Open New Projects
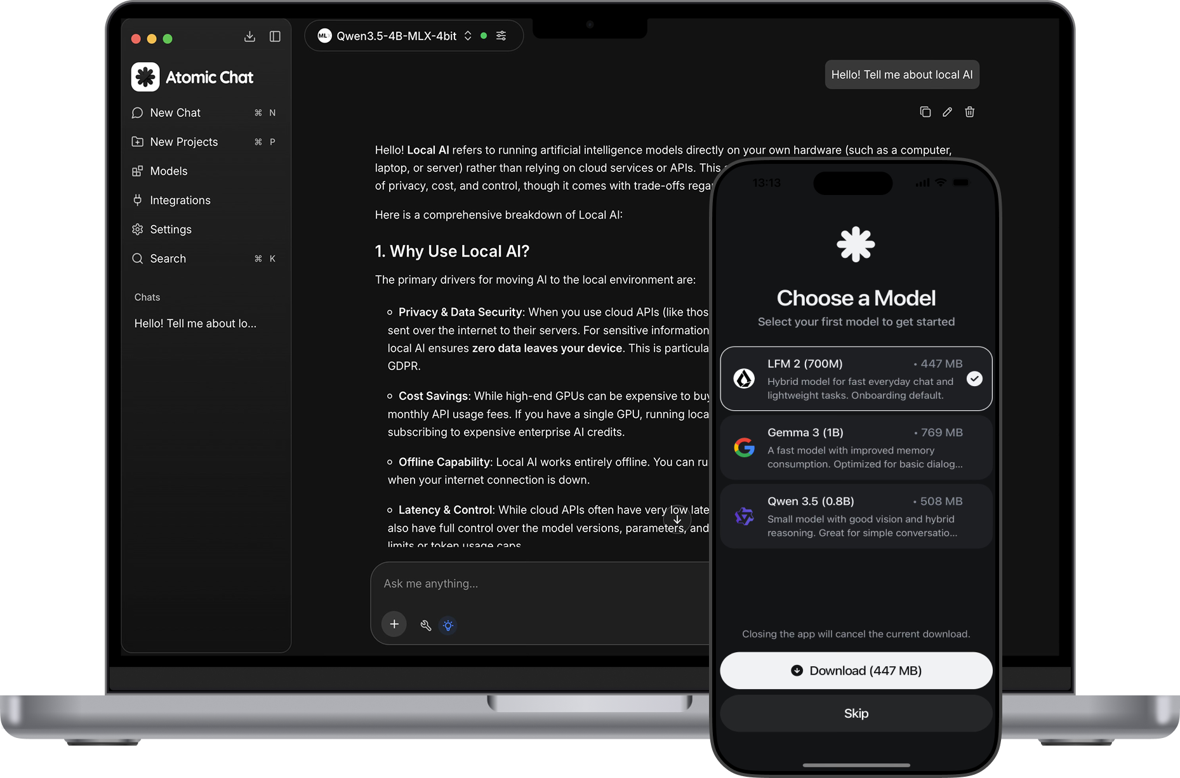 (204, 142)
